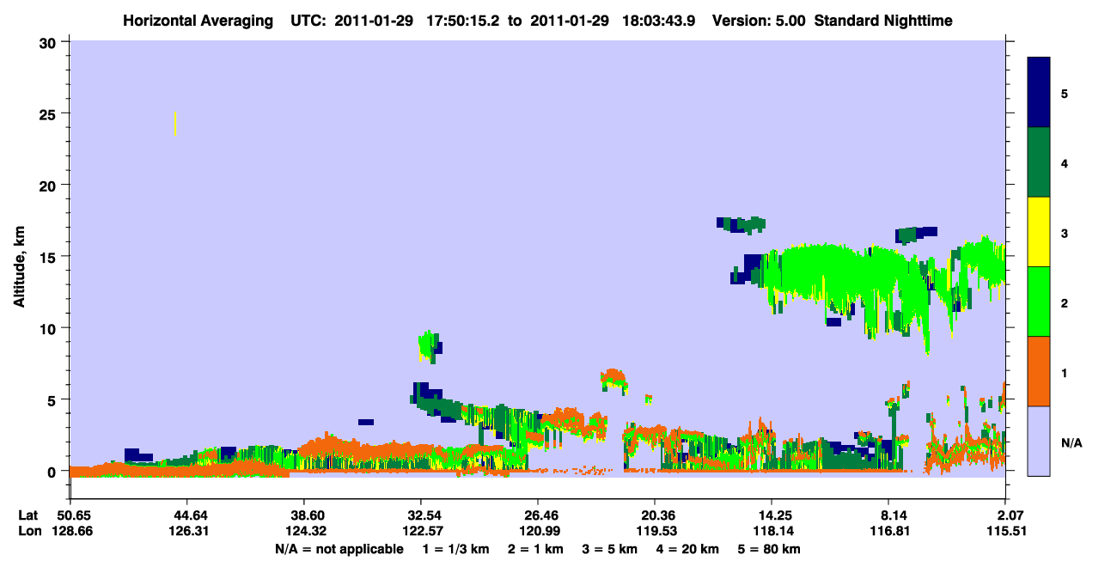Image resolution: width=1117 pixels, height=573 pixels.
Task: Click the 'Lat' axis row label
Action: (28, 515)
